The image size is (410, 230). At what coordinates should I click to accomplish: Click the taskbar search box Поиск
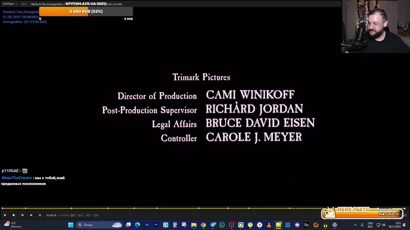click(x=100, y=225)
